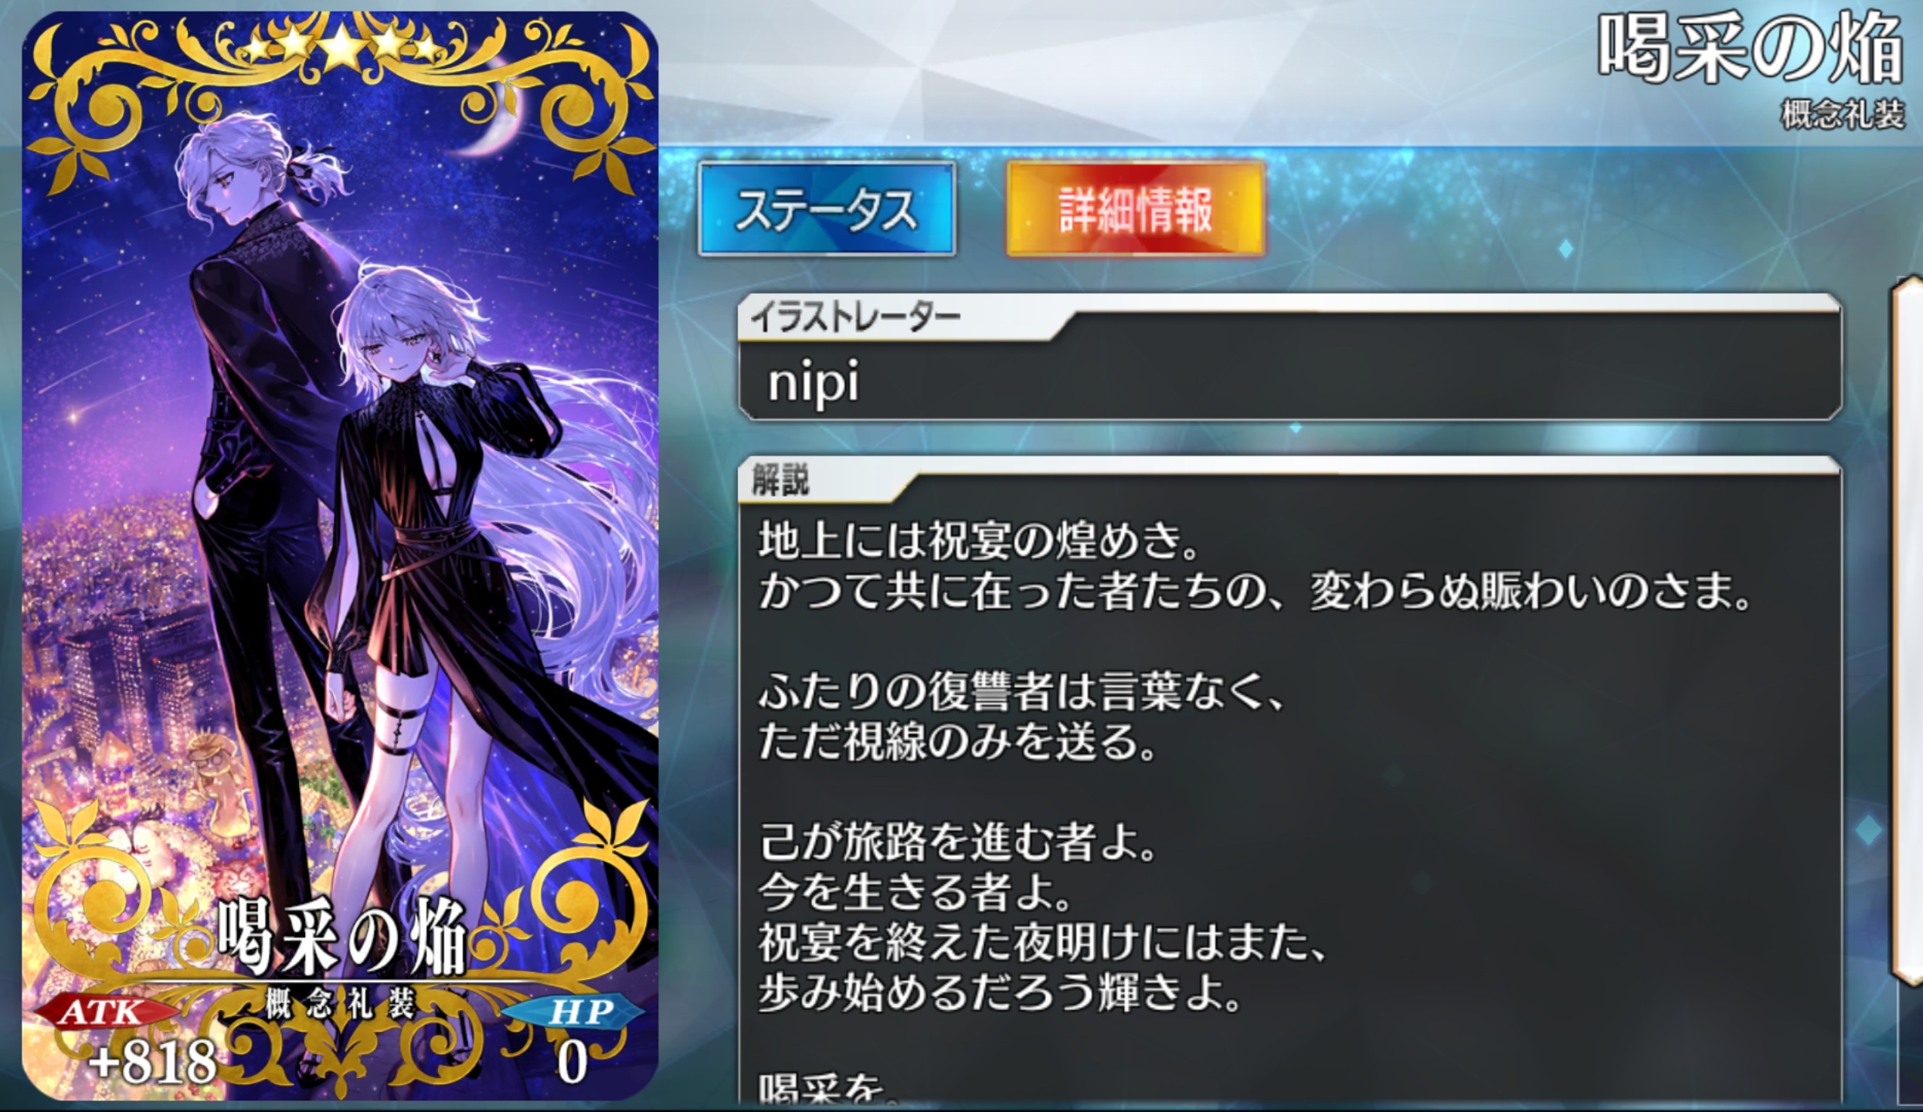Click the HP value 0
Viewport: 1923px width, 1112px height.
click(572, 1063)
